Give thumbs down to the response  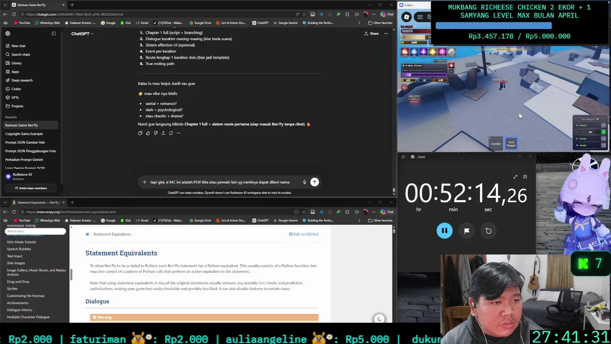click(x=156, y=133)
